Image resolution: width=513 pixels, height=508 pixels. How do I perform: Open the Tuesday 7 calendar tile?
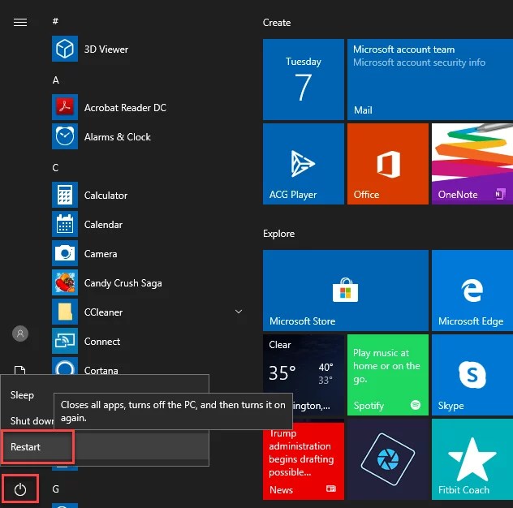pos(304,80)
